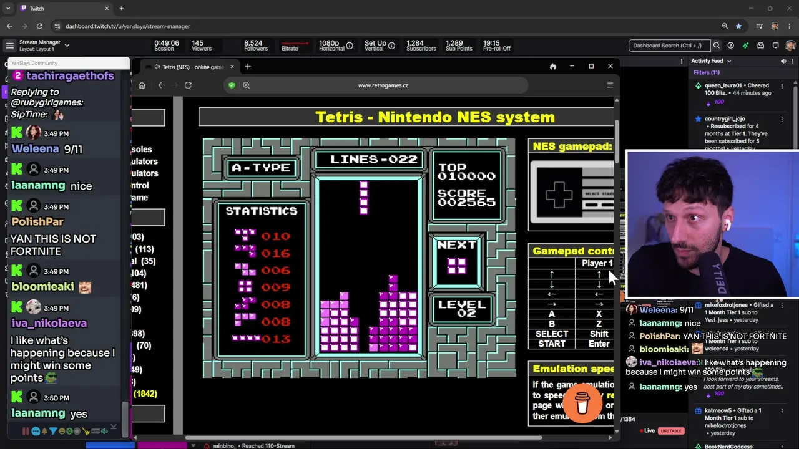Screen dimensions: 799x449
Task: Open a new tab in the Tetris browser window
Action: coord(248,67)
